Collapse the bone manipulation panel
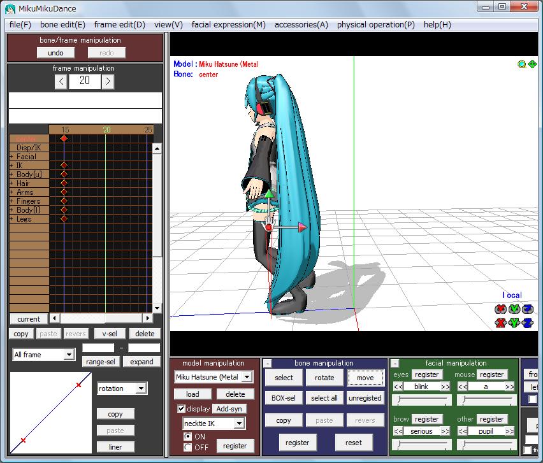 (267, 364)
